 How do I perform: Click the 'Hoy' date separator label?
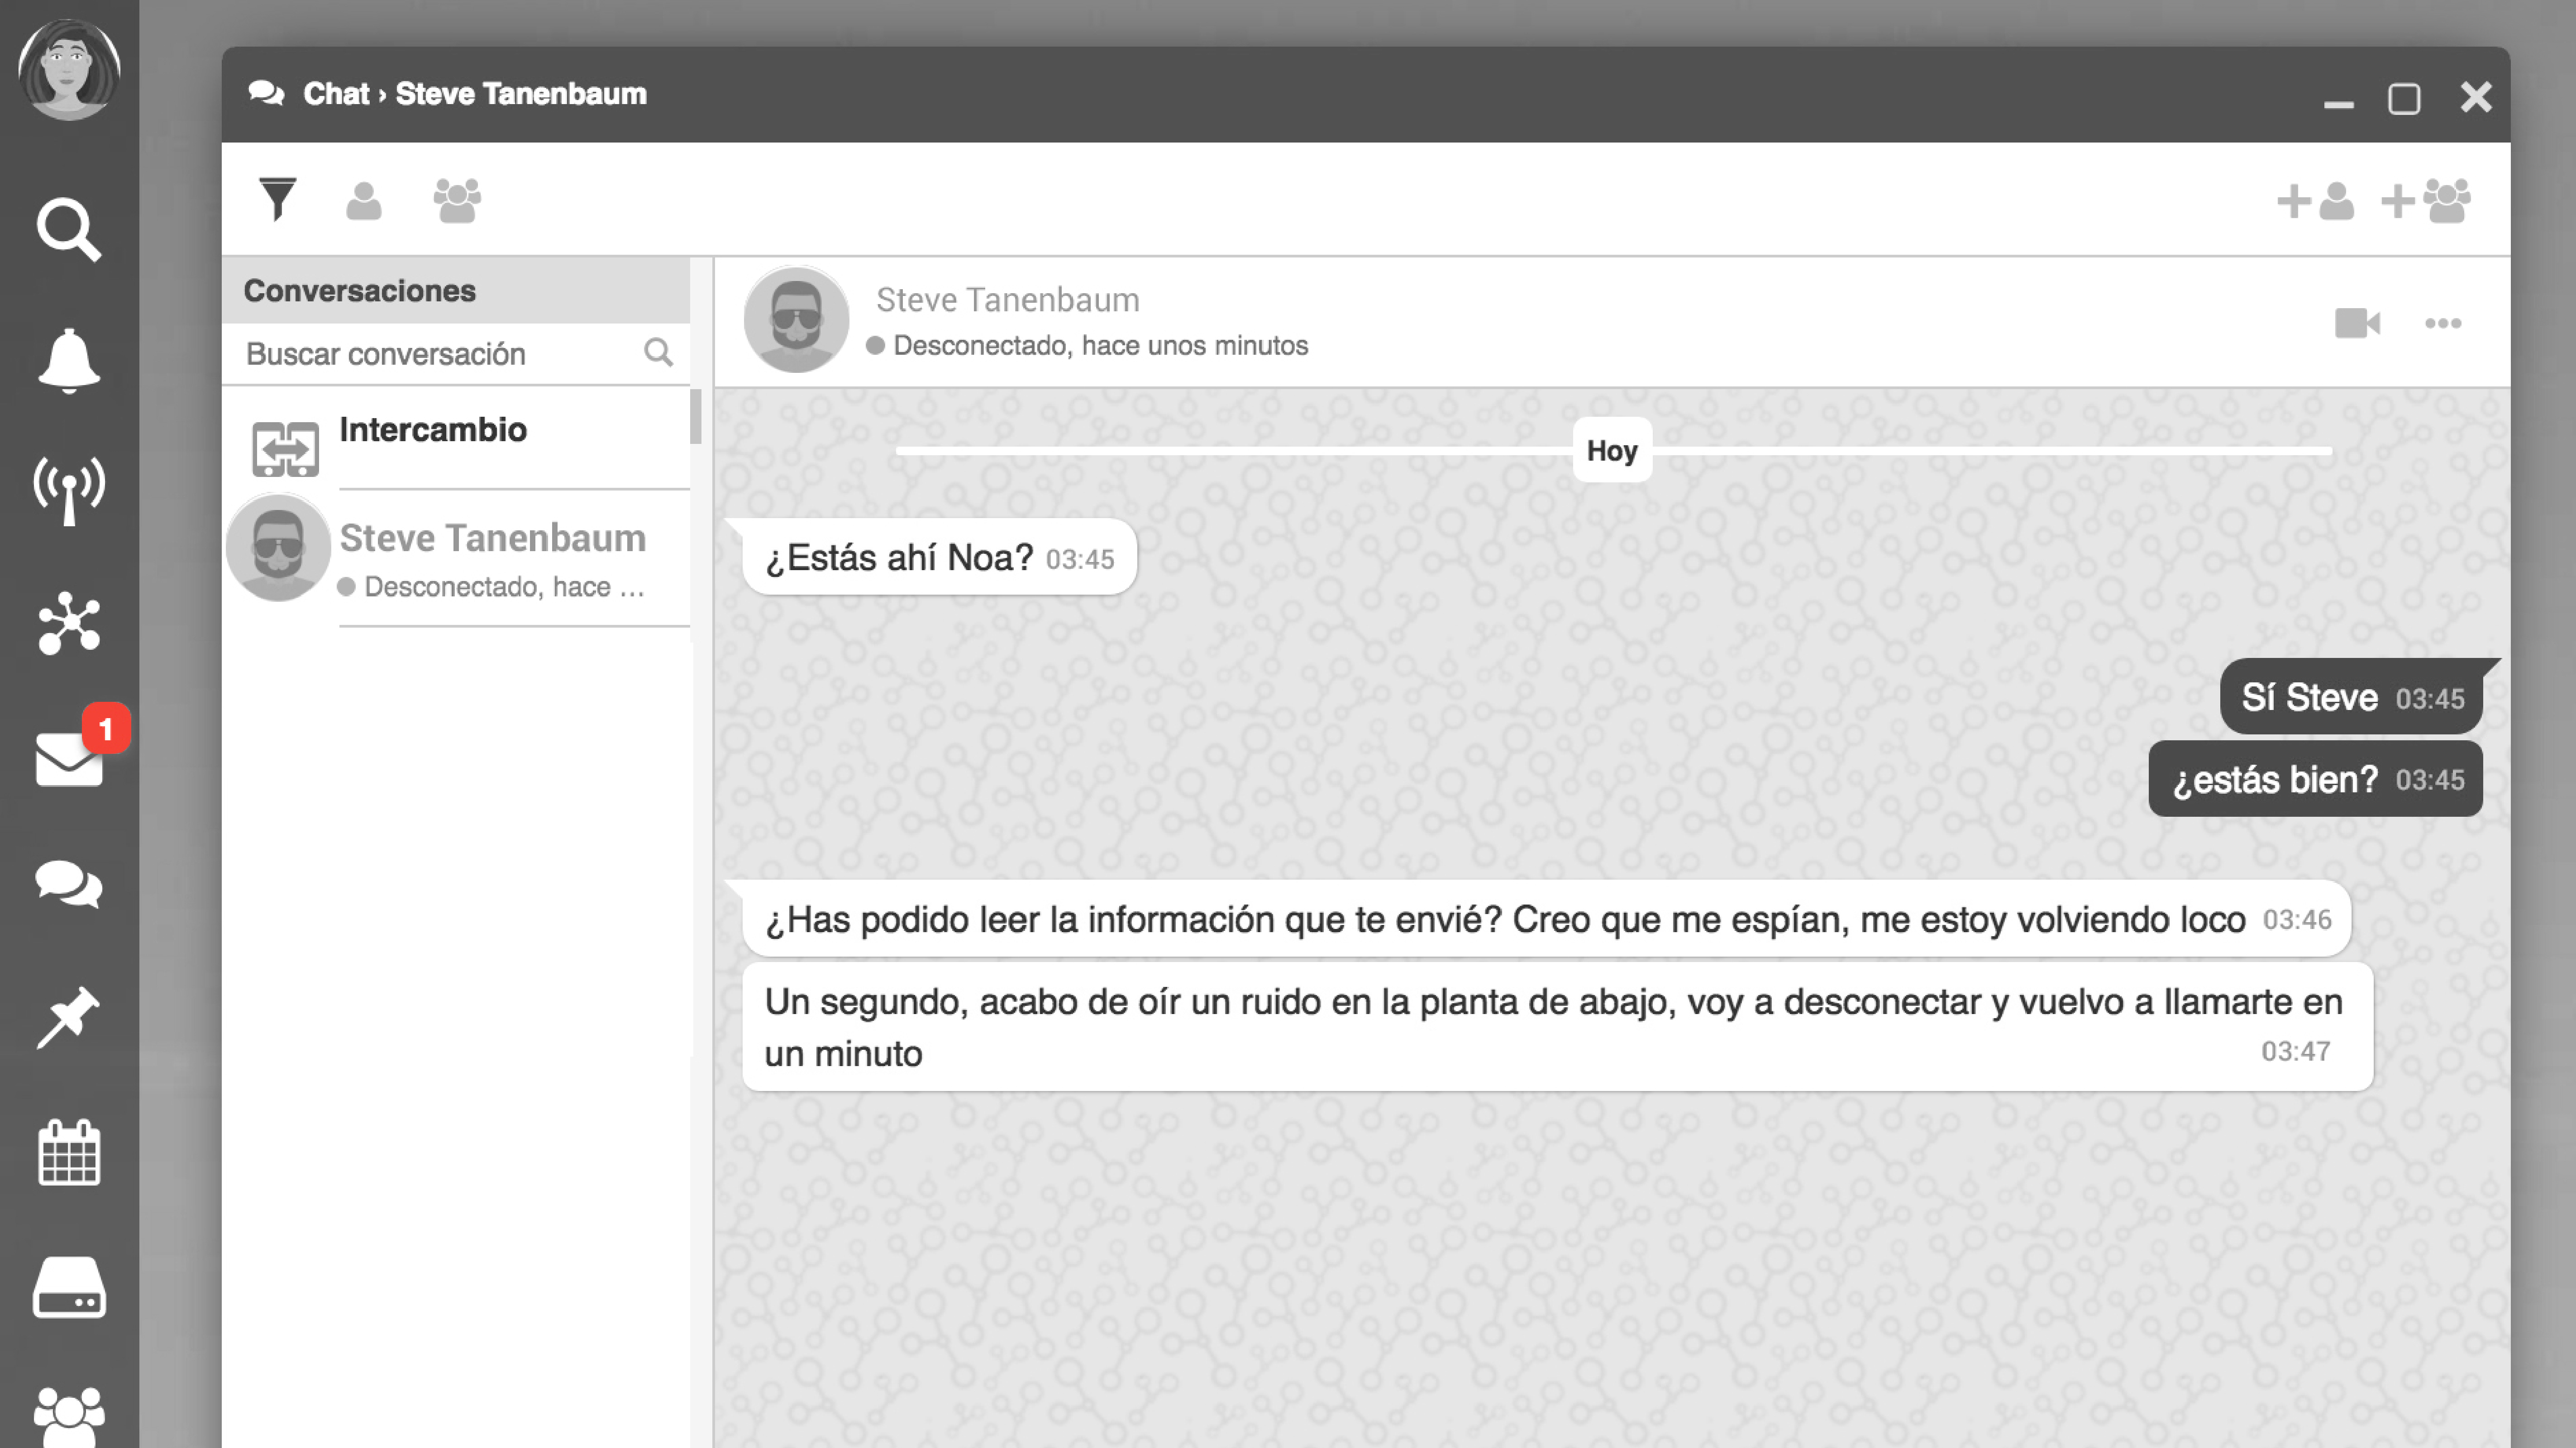(1612, 450)
